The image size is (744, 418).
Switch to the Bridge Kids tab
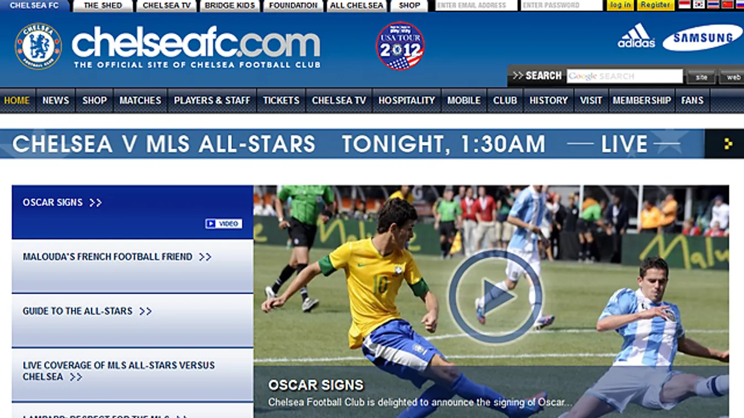(230, 6)
